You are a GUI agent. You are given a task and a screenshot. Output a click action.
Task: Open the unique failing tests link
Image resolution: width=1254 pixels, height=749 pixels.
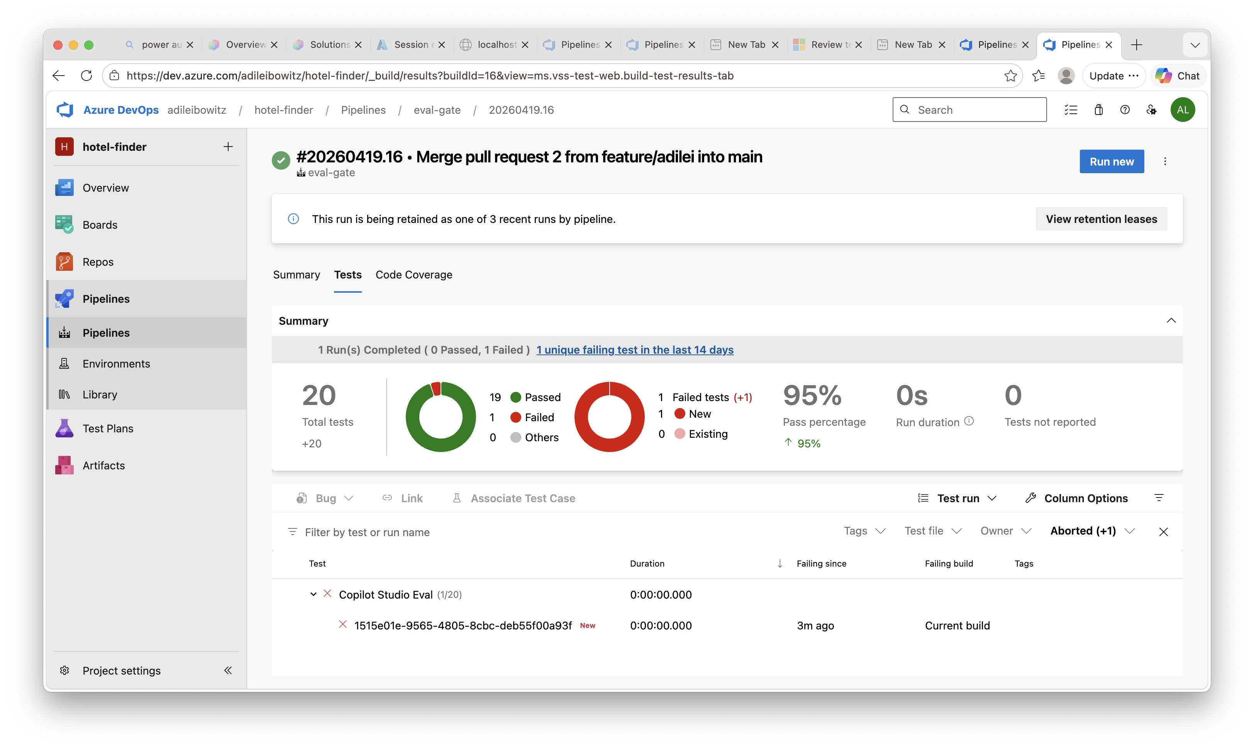coord(635,350)
